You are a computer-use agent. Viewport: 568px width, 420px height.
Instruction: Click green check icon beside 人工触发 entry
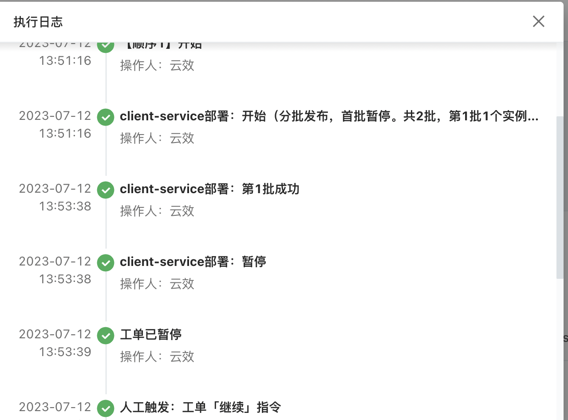pyautogui.click(x=106, y=408)
